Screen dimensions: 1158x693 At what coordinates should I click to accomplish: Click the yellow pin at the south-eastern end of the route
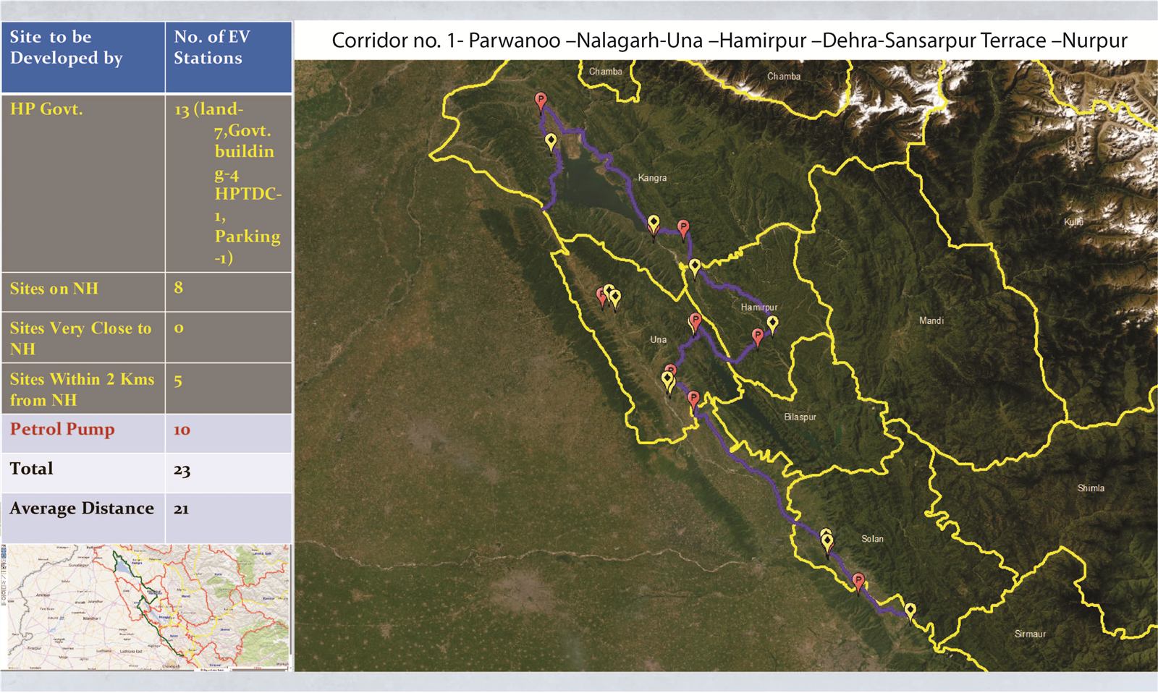pyautogui.click(x=910, y=613)
